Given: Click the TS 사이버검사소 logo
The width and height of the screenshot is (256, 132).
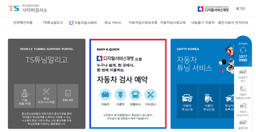Looking at the screenshot, I should pos(28,8).
